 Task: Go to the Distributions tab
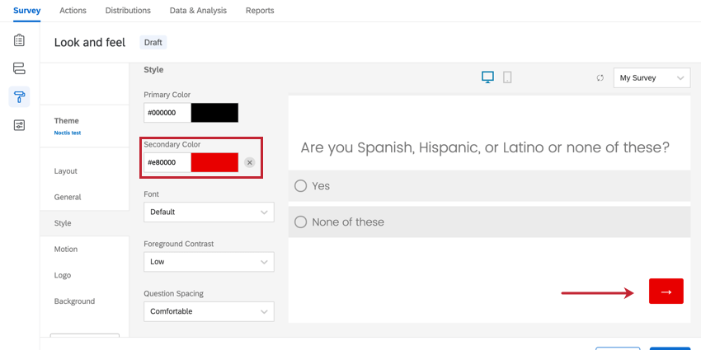(128, 11)
